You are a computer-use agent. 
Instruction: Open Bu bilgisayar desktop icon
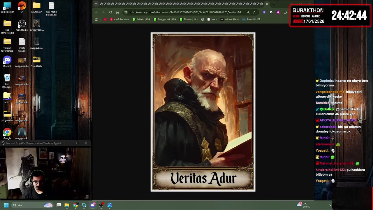pos(7,8)
